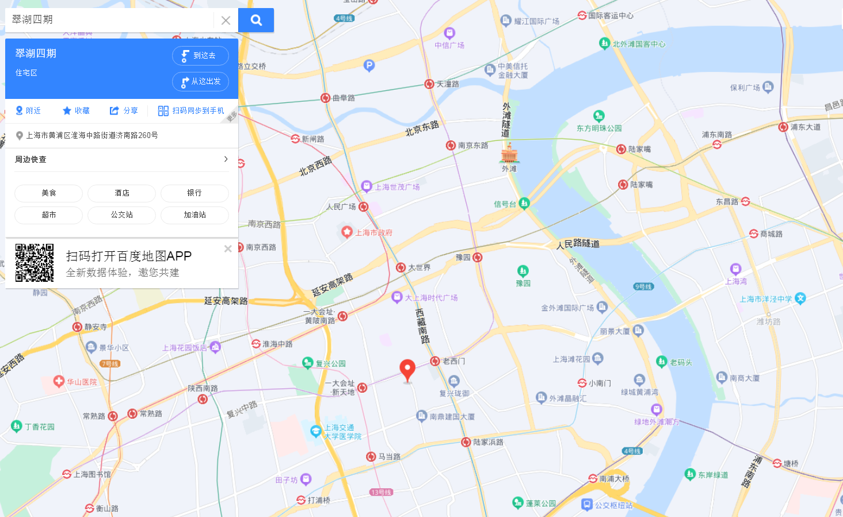Add place to favorites with 收藏 star
This screenshot has width=843, height=517.
point(76,110)
